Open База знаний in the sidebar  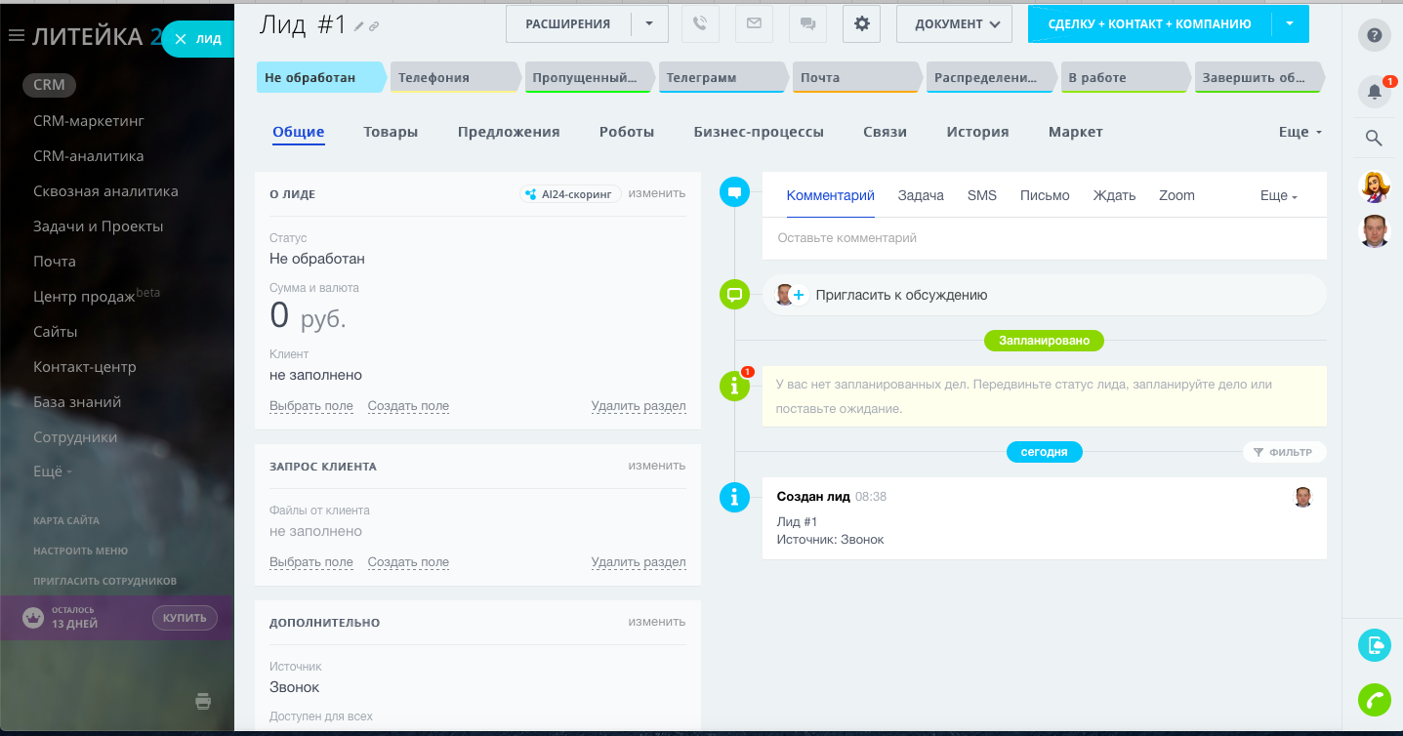click(x=77, y=402)
